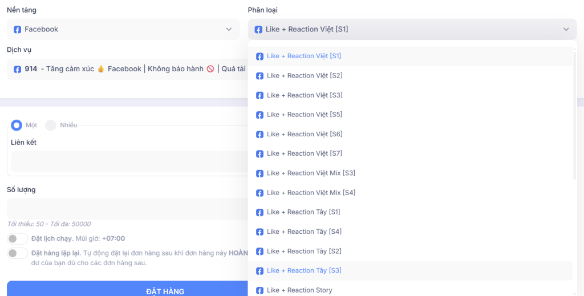Click Facebook icon beside Like + Reaction Việt [S2]
Screen dimensions: 584x296
259,76
